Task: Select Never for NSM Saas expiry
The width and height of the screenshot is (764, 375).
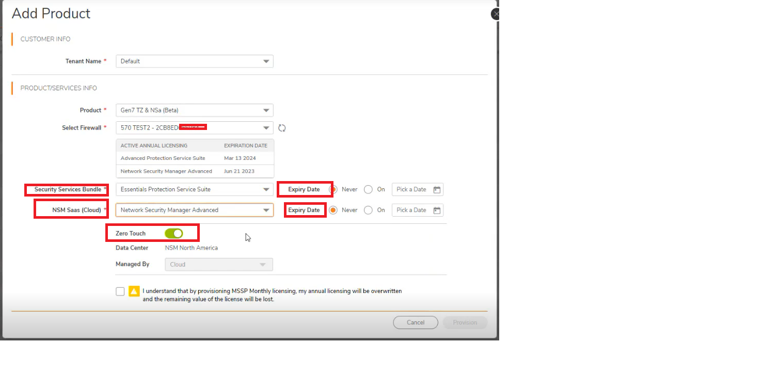Action: click(x=333, y=210)
